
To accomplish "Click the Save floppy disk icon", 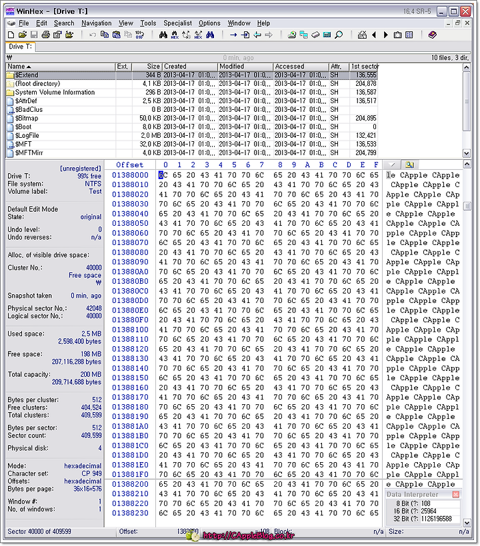I will pyautogui.click(x=34, y=35).
